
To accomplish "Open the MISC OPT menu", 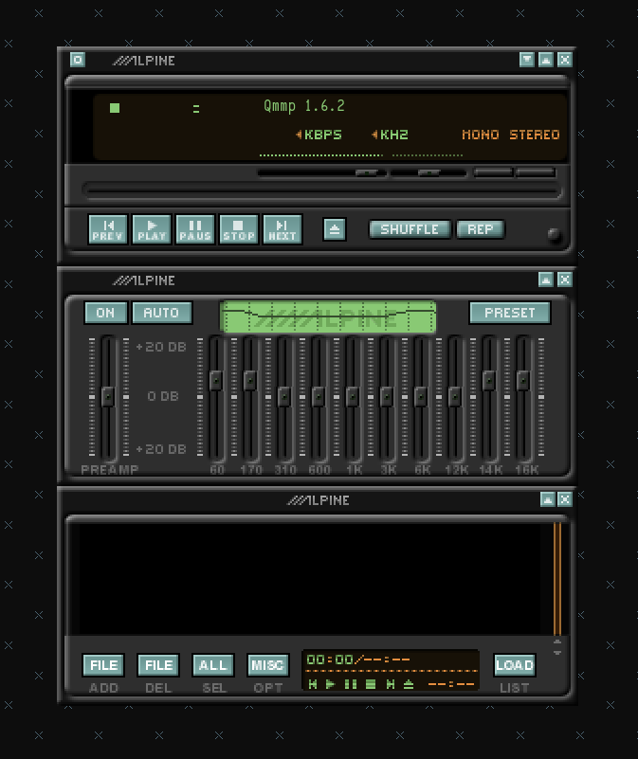I will [268, 665].
